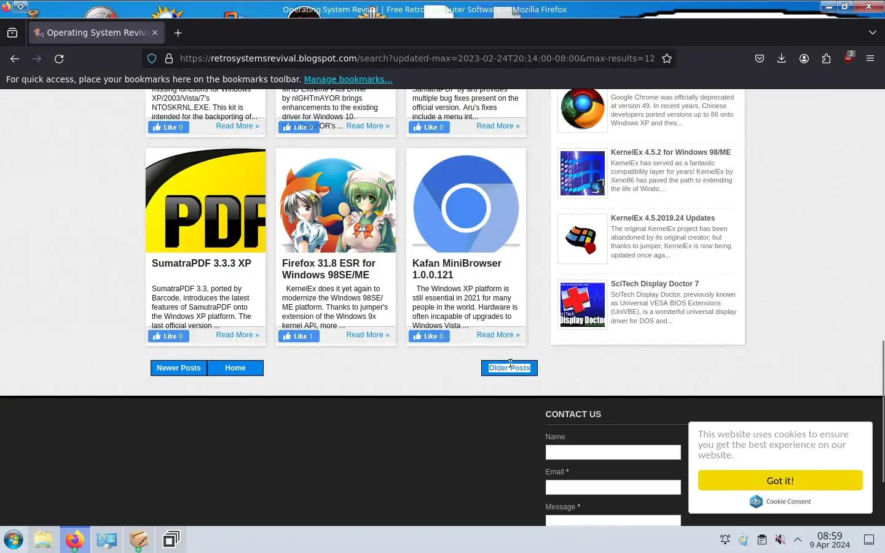Open KernelEx 4.5.2019.24 Updates thumbnail

[582, 239]
